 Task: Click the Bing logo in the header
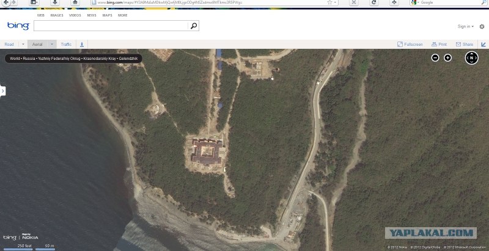[x=18, y=26]
